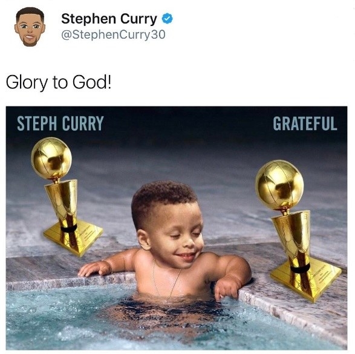Open the @StephenCurry30 handle

(x=113, y=34)
